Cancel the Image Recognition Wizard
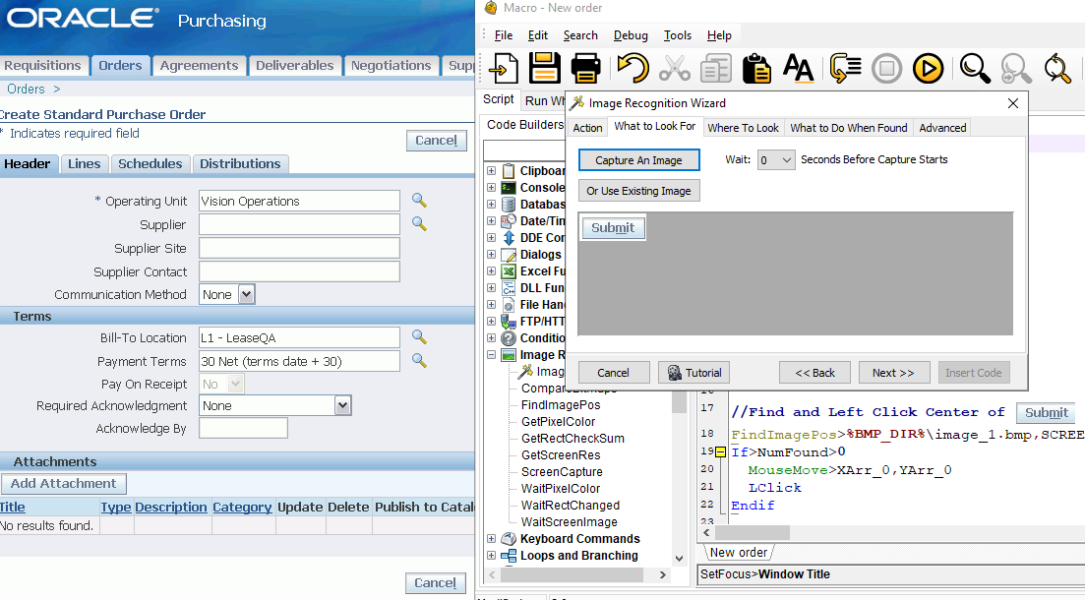1085x600 pixels. pos(613,373)
